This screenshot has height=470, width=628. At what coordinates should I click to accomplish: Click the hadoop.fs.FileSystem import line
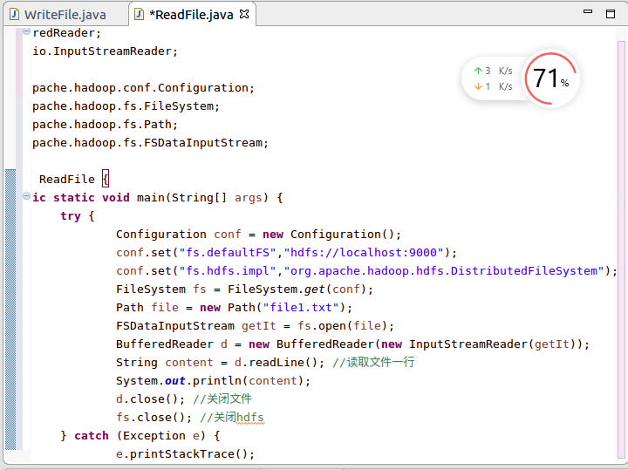pos(126,106)
